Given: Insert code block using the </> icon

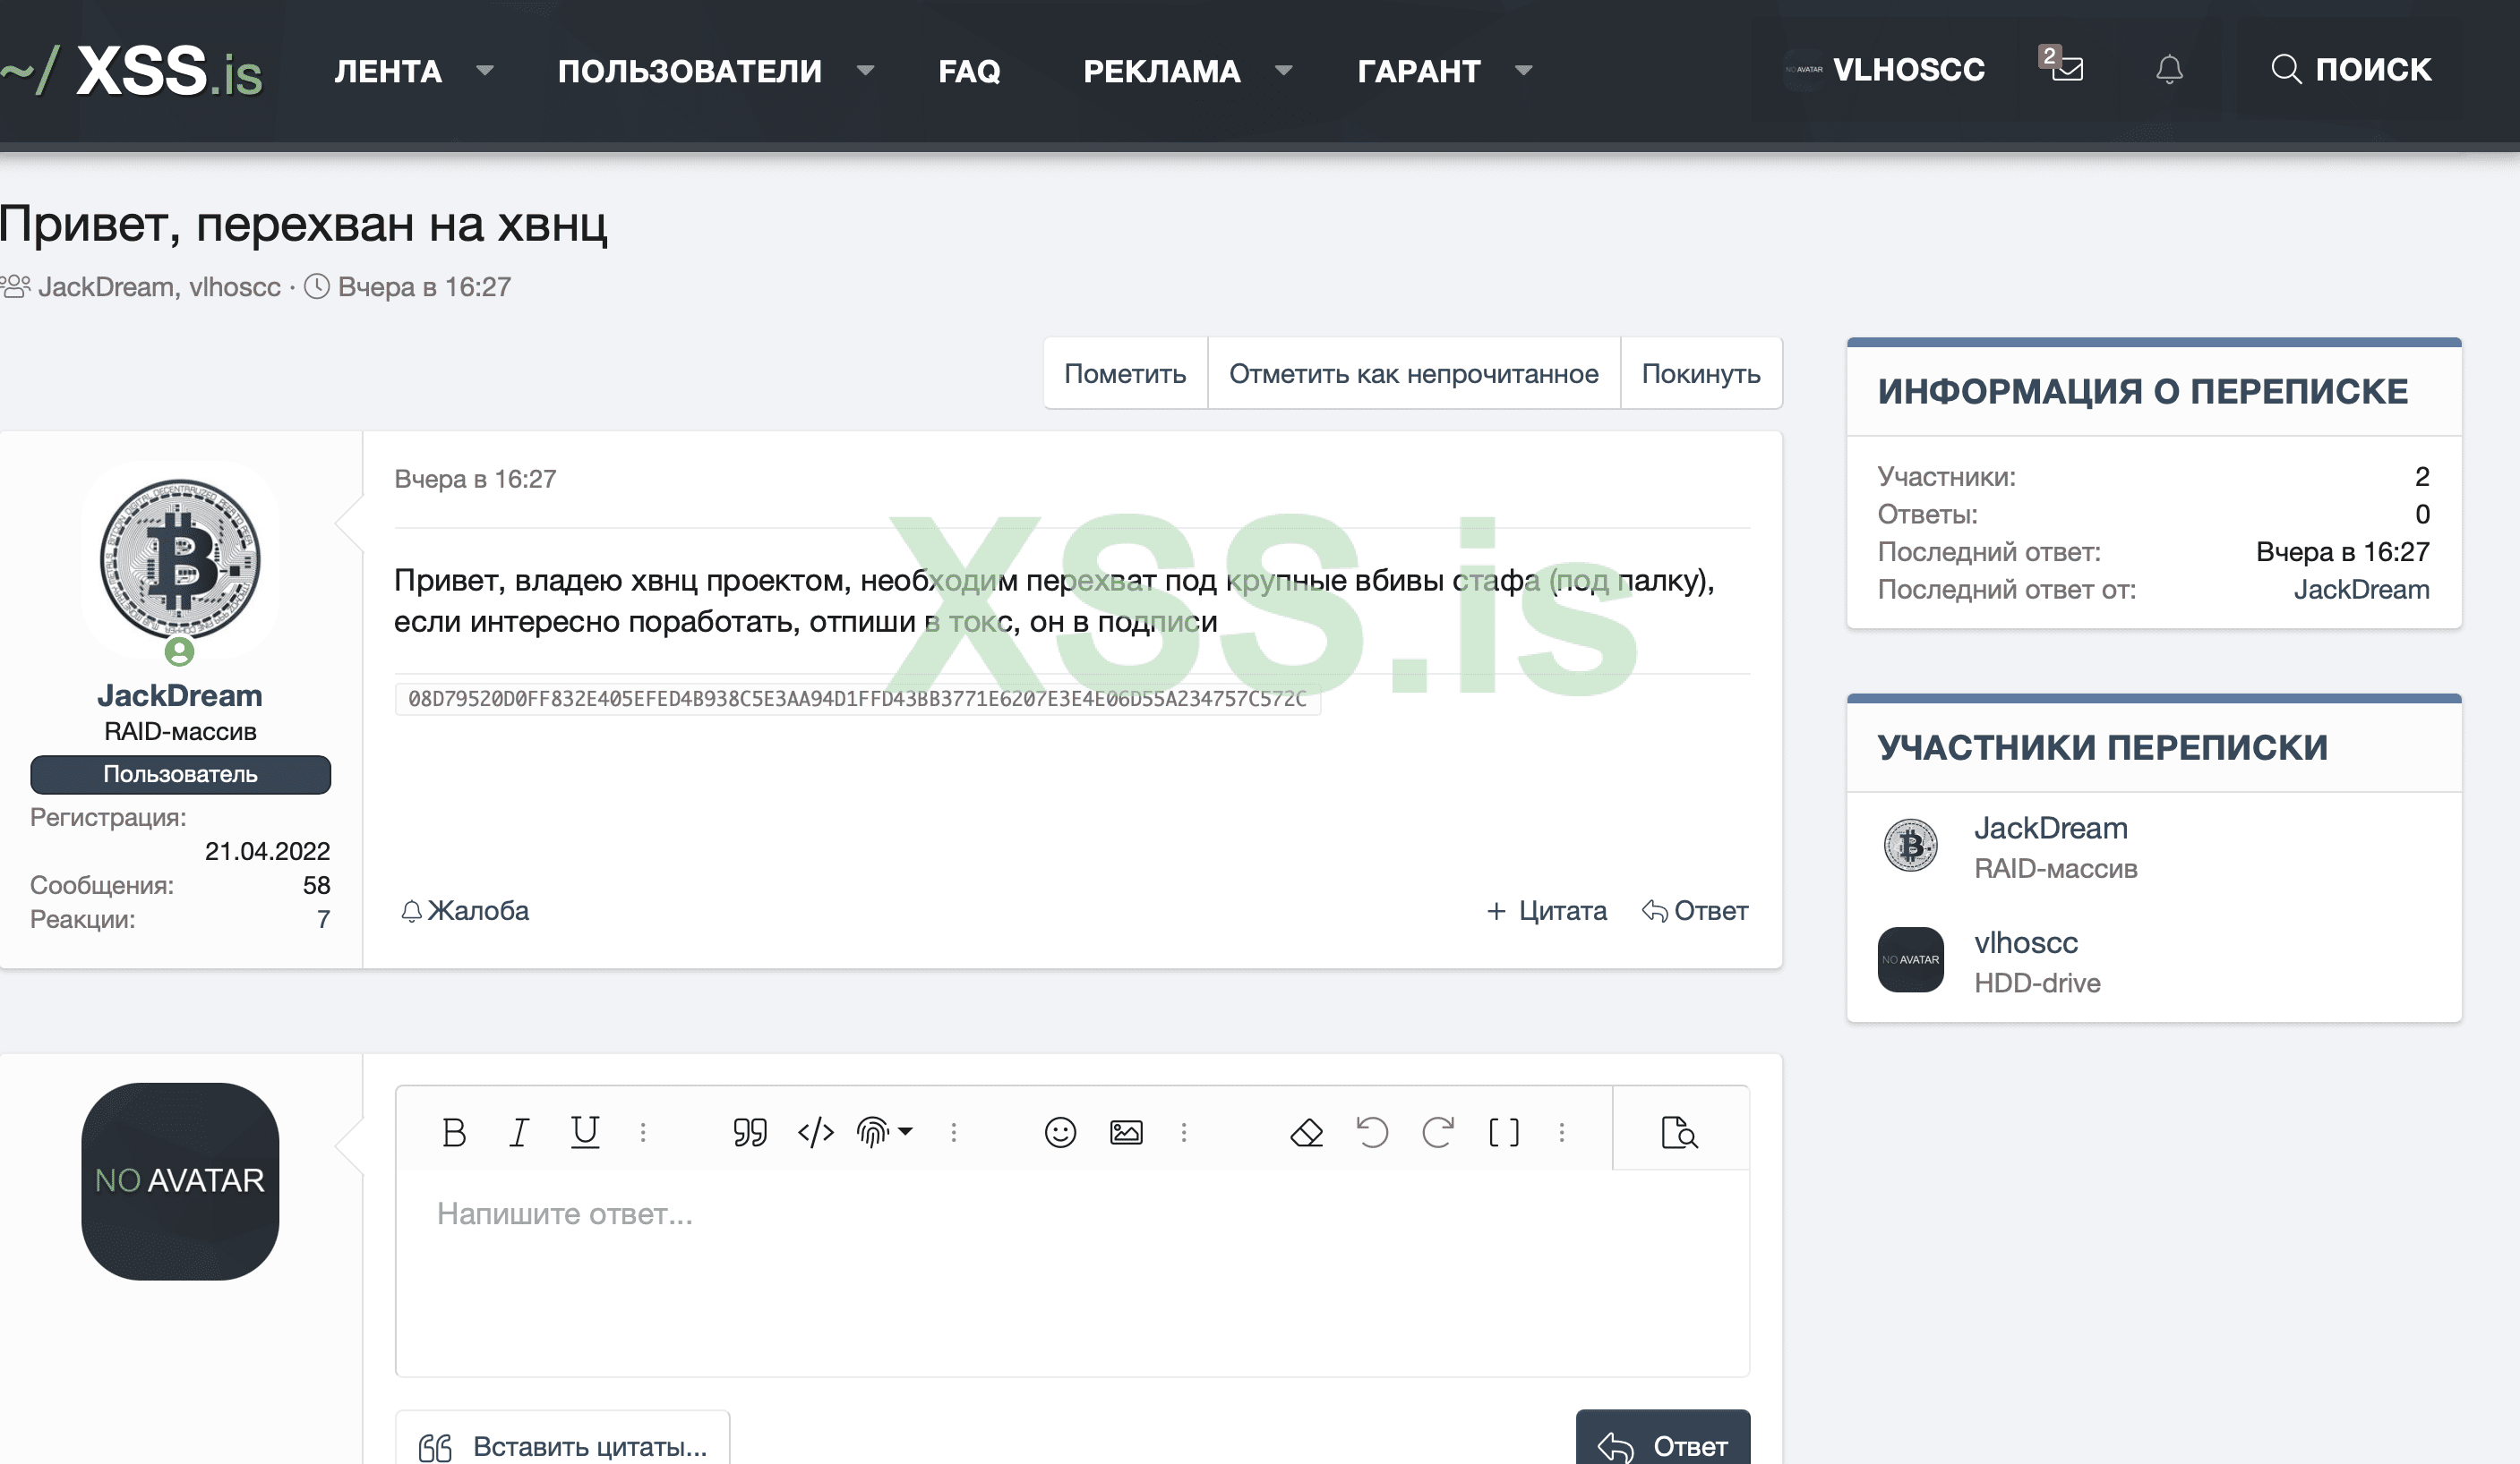Looking at the screenshot, I should [815, 1132].
